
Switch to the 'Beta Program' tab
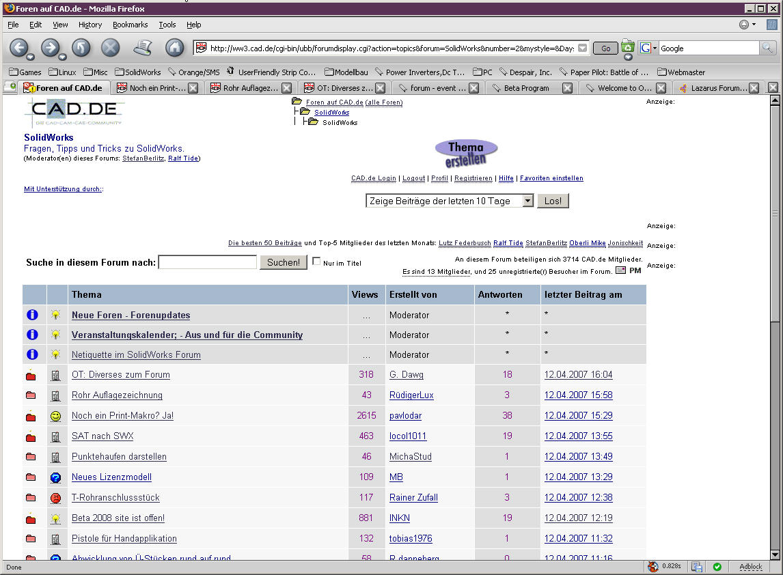[526, 88]
